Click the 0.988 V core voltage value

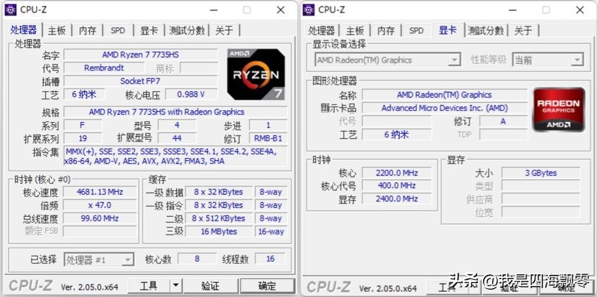click(191, 94)
